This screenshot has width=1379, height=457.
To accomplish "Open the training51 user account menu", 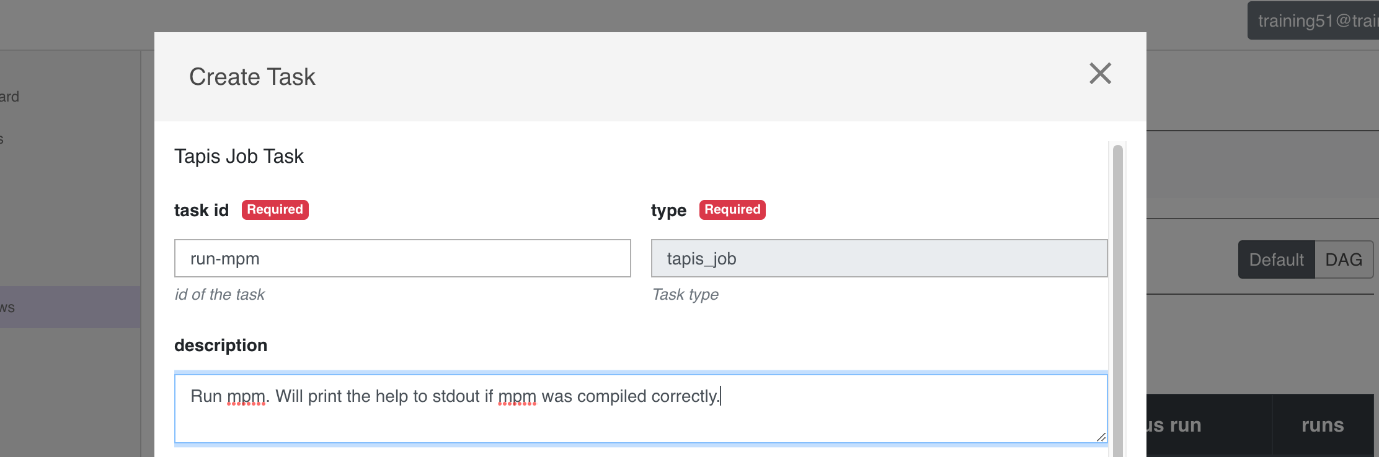I will (1313, 20).
